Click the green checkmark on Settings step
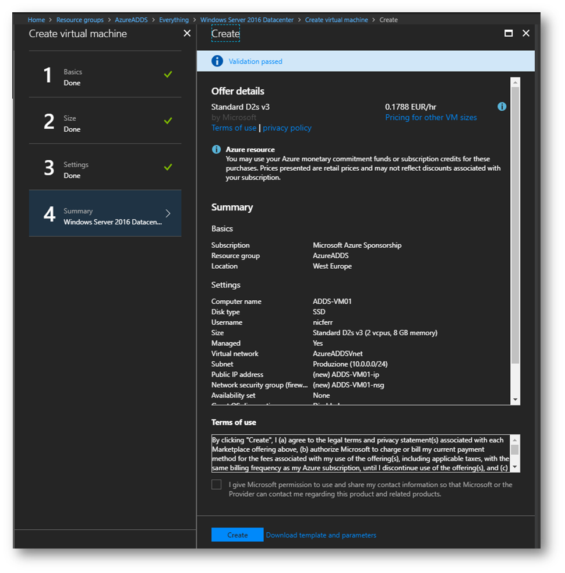Viewport: 565px width, 573px height. click(168, 167)
